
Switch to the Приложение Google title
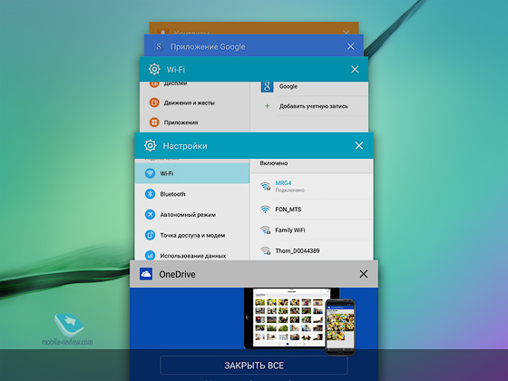pos(208,46)
